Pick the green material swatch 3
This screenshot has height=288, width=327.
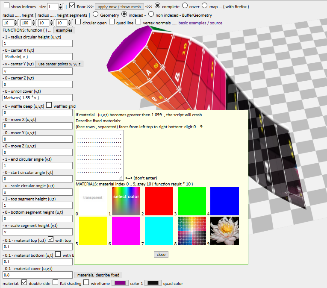[192, 201]
